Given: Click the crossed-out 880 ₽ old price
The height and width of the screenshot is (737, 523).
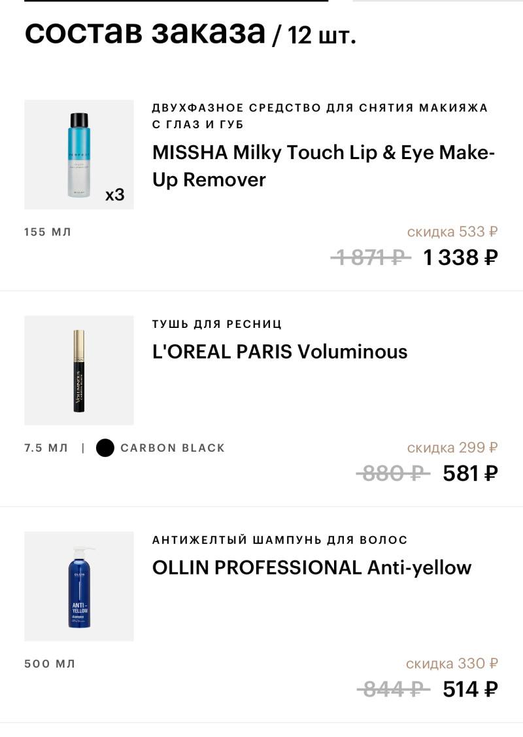Looking at the screenshot, I should 392,473.
